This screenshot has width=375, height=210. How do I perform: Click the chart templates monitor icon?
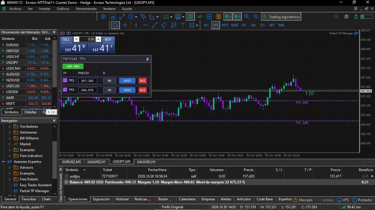point(178,17)
